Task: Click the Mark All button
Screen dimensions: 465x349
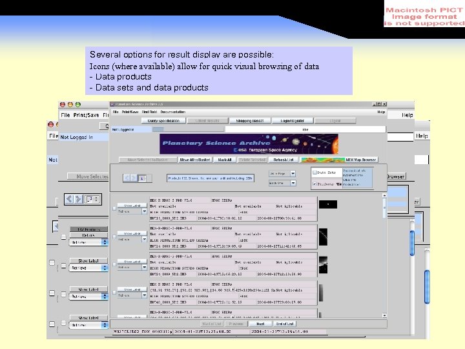Action: [x=225, y=160]
